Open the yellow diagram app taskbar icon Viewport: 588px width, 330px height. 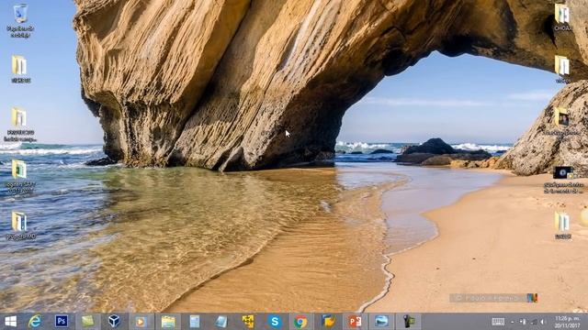[x=248, y=322]
